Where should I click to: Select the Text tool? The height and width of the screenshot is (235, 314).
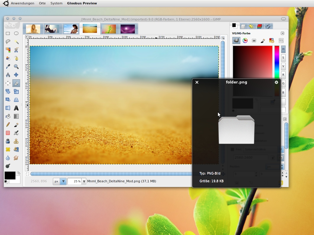16,108
